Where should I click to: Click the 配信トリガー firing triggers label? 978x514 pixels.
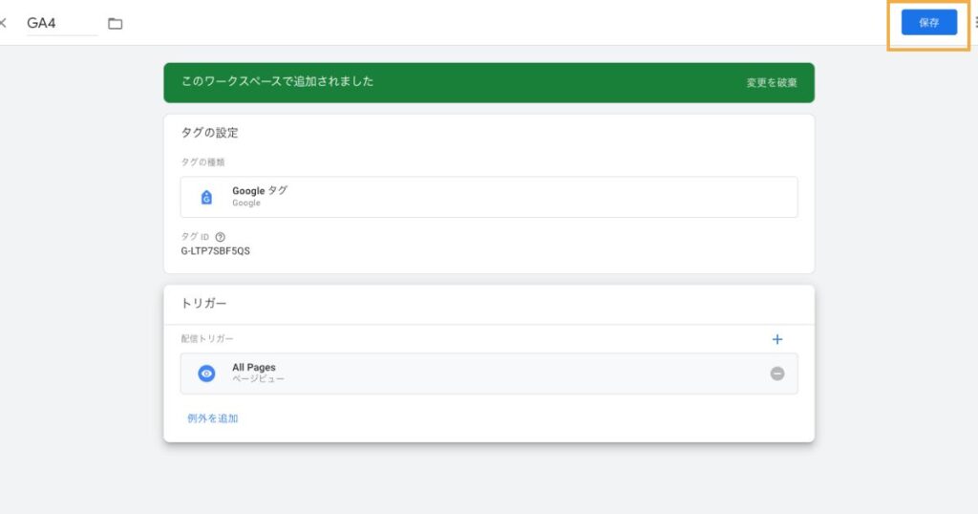tap(207, 339)
